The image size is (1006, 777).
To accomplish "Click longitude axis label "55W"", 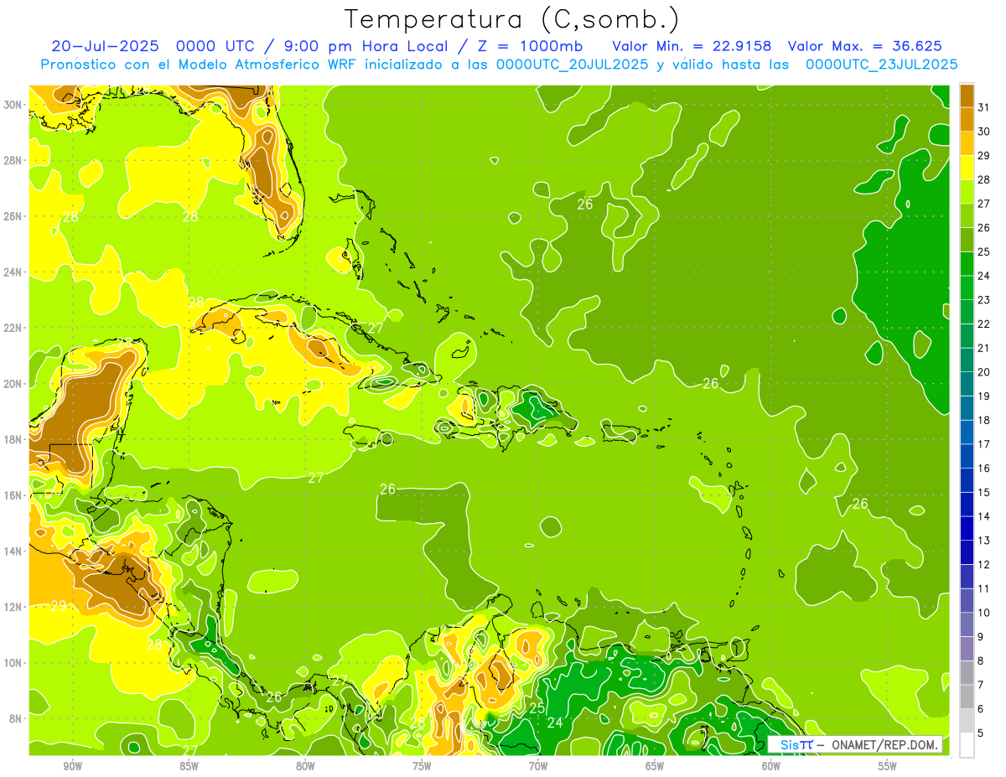I will [x=888, y=767].
